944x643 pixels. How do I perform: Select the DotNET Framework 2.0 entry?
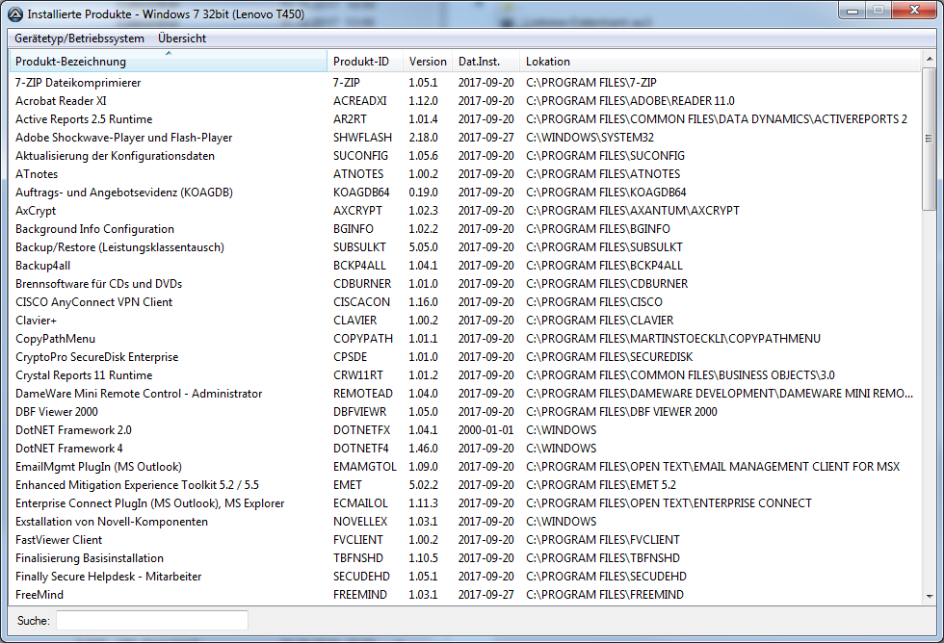click(73, 430)
